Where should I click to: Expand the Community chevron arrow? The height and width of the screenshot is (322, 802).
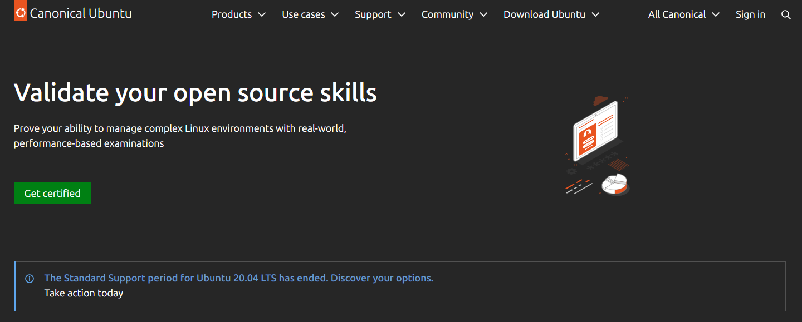click(x=483, y=15)
